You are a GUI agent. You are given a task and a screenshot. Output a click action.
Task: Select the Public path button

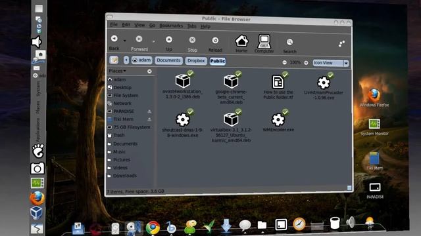[x=218, y=61]
